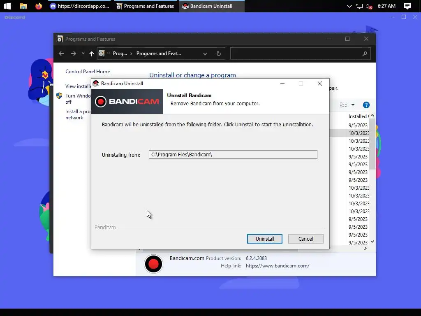
Task: Click program list scroll up arrow
Action: click(x=372, y=116)
